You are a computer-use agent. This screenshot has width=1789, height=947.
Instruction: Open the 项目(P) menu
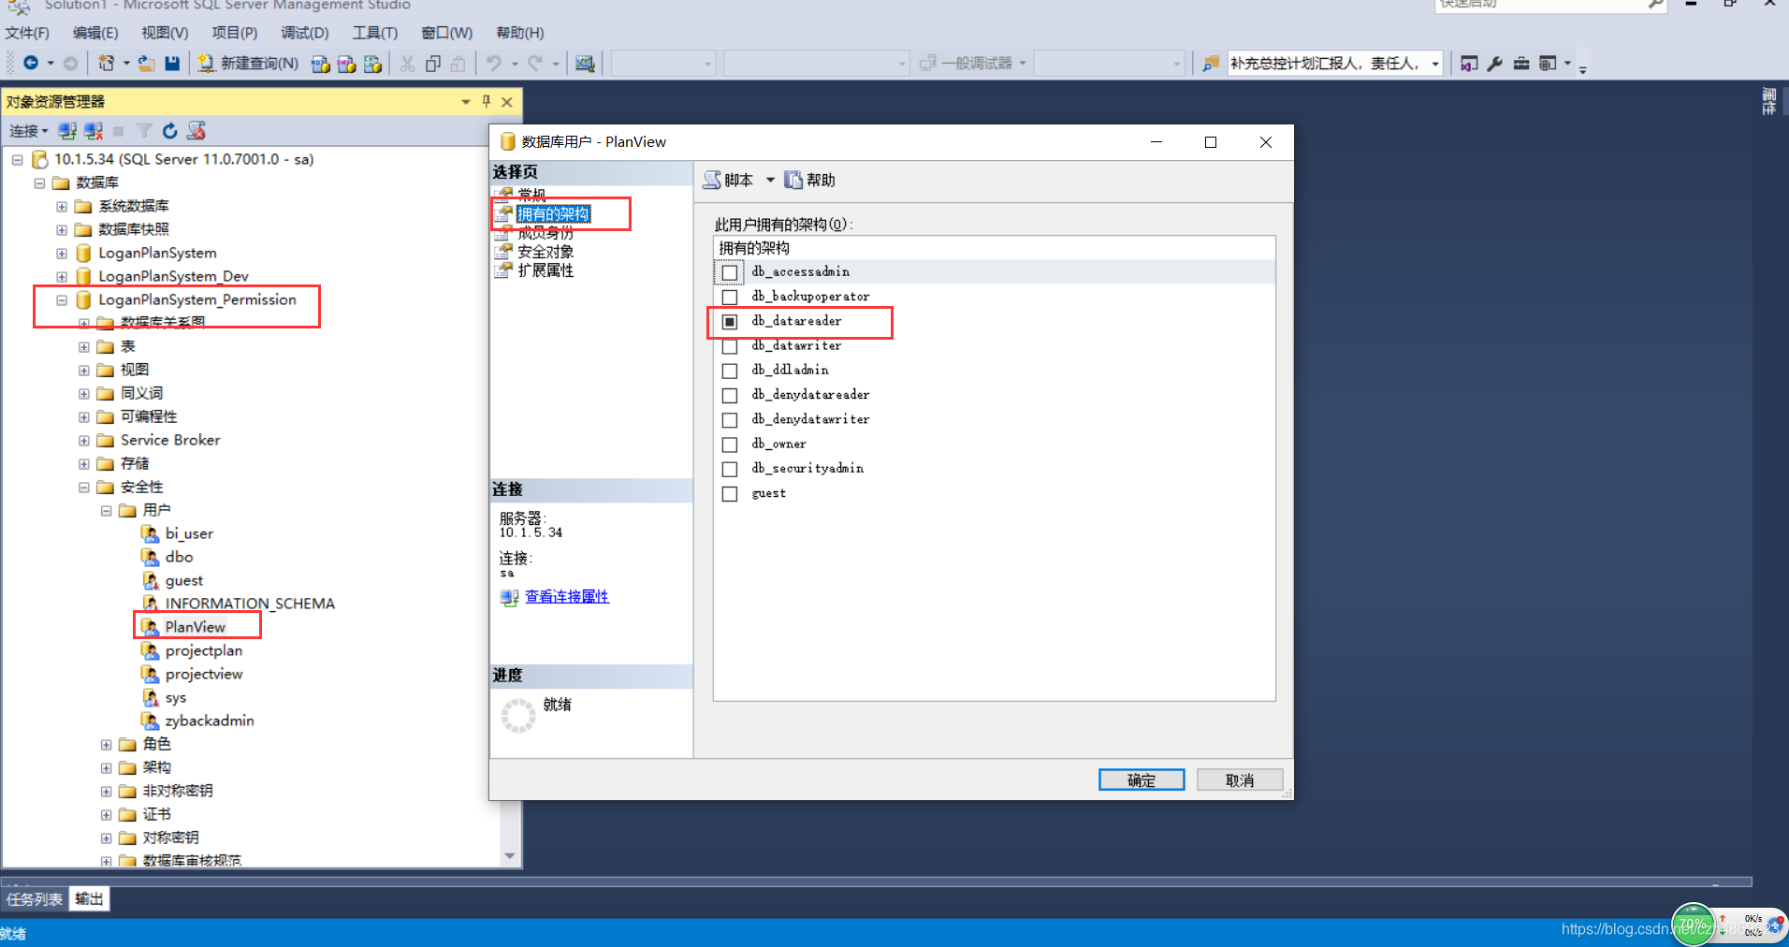point(235,33)
